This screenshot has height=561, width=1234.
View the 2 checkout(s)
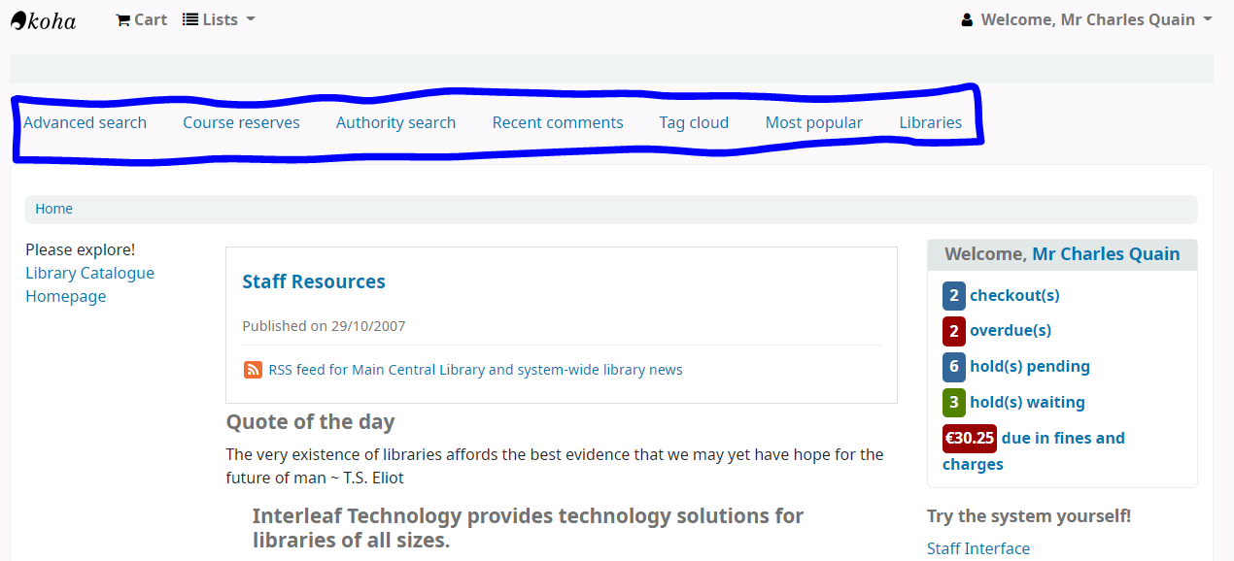click(1001, 295)
